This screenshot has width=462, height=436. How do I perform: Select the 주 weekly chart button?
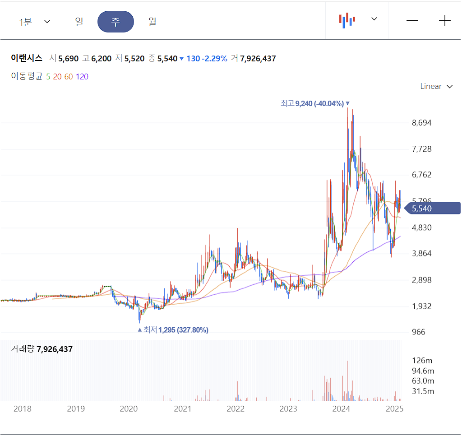point(115,21)
